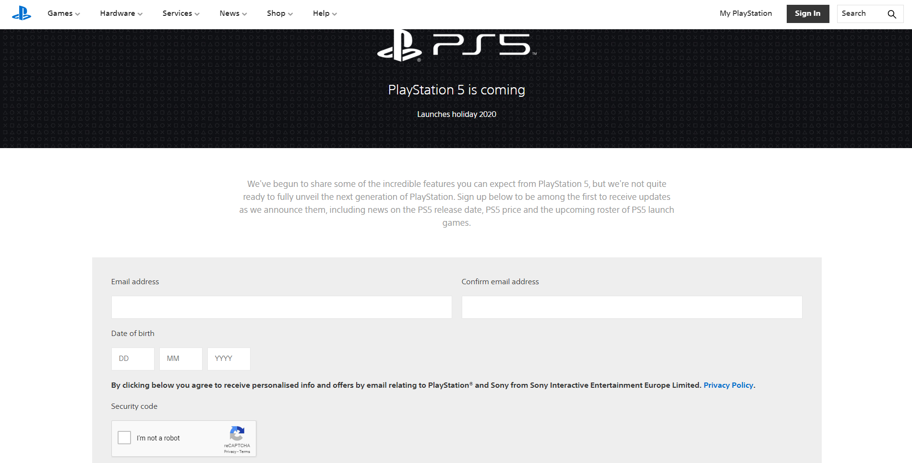Click the reCAPTCHA logo icon

coord(237,433)
